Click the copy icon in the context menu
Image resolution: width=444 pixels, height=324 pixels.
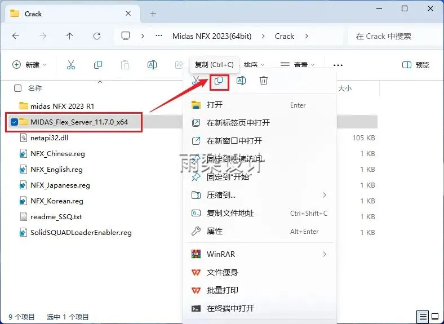[219, 81]
